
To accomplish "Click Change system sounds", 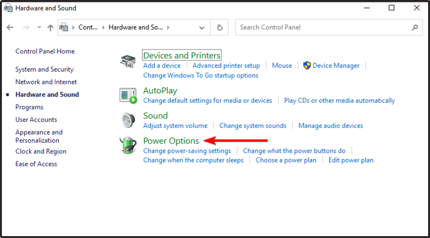I will (x=253, y=126).
